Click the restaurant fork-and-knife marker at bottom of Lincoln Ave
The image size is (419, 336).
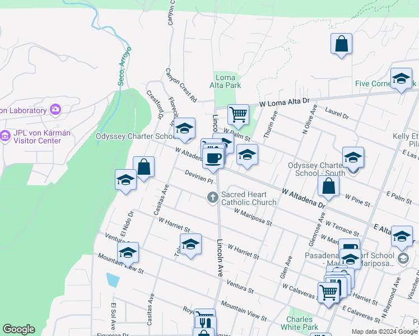(x=206, y=323)
